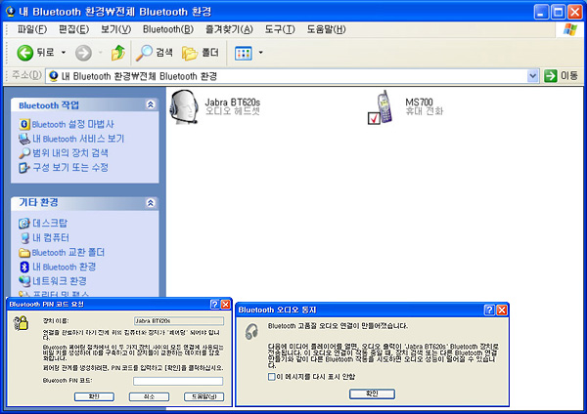Click the green Back arrow button

click(x=25, y=53)
